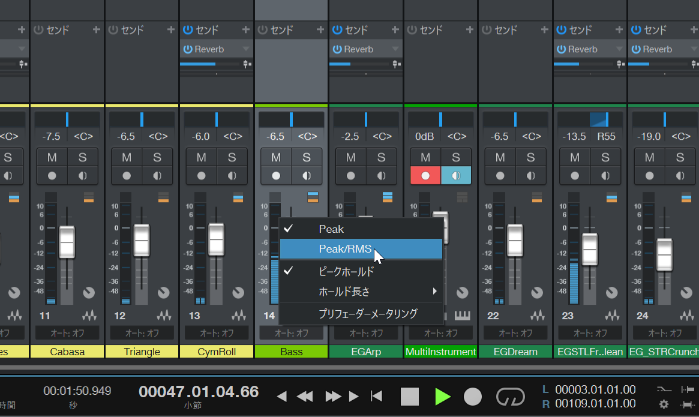Image resolution: width=699 pixels, height=417 pixels.
Task: Open instrument keyboard icon on MultiInstrument
Action: point(462,316)
